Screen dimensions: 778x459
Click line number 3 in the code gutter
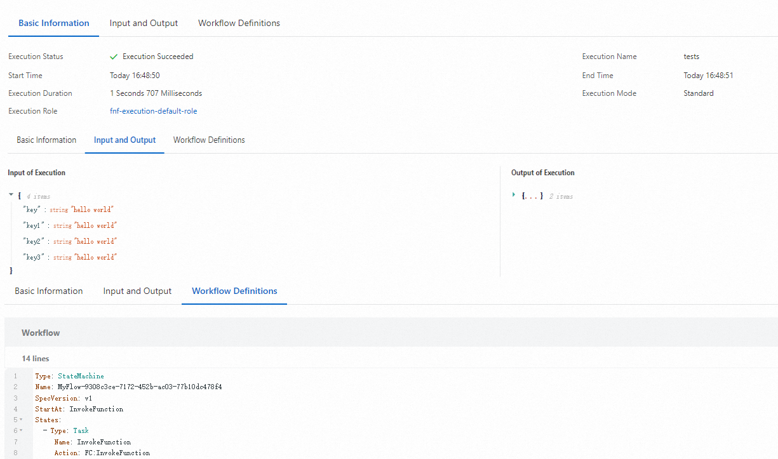[x=15, y=398]
